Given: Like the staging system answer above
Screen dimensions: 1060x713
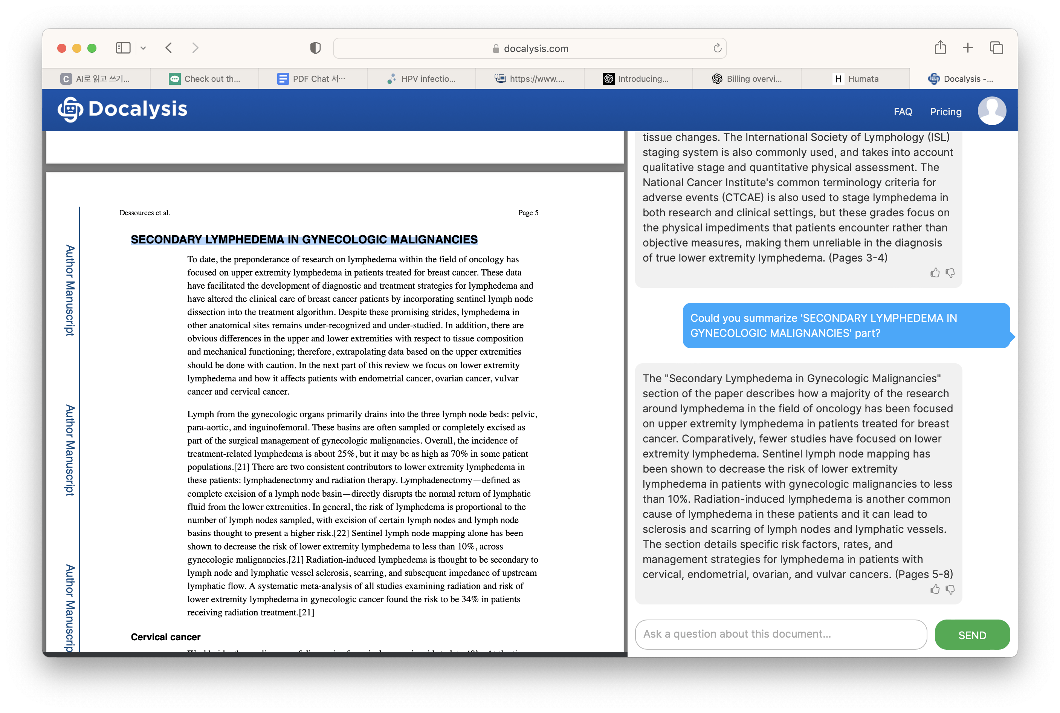Looking at the screenshot, I should point(935,273).
